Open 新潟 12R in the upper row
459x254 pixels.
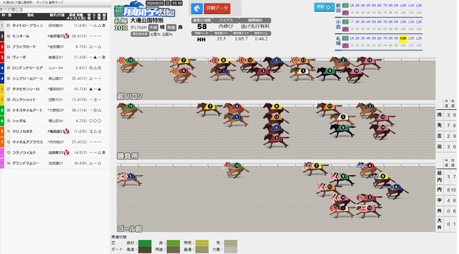pos(419,6)
